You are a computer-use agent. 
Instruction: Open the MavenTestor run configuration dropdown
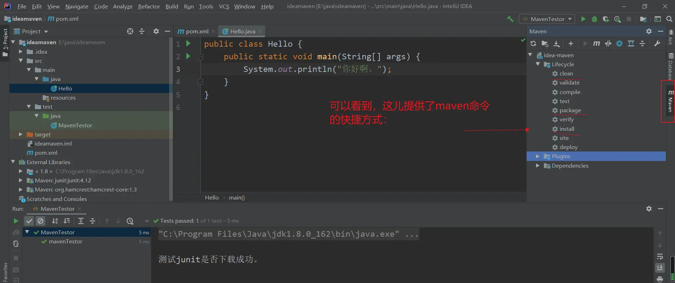point(547,19)
